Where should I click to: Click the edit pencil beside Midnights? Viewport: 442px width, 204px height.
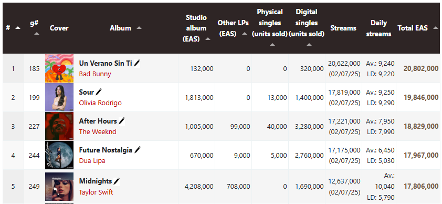(x=117, y=181)
